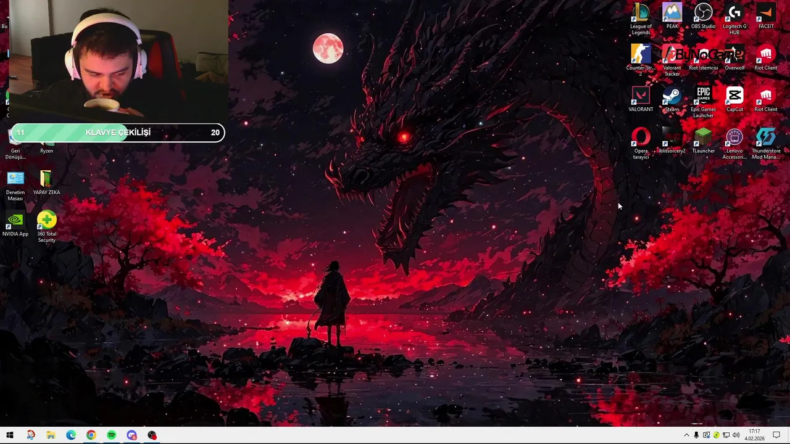Switch to Spotify in the taskbar
790x444 pixels.
click(112, 435)
